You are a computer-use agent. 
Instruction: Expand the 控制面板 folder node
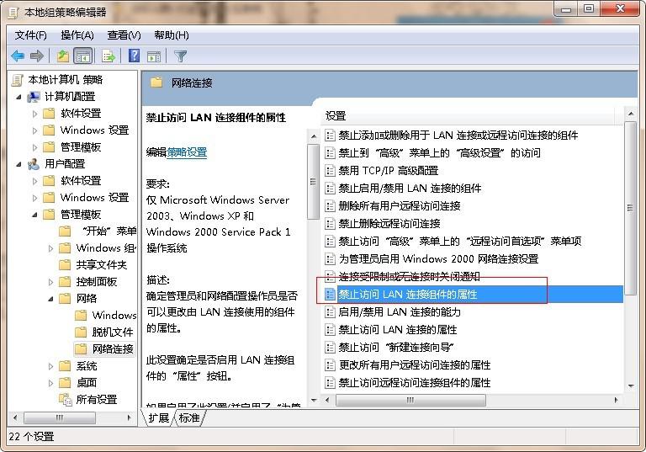[x=51, y=282]
